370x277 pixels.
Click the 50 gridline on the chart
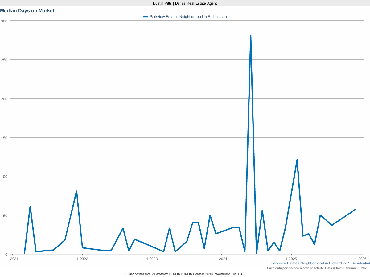(x=185, y=215)
